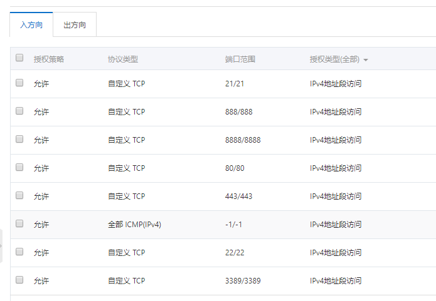Tick the checkbox for port 22/22 rule
Viewport: 436px width, 301px height.
(19, 252)
